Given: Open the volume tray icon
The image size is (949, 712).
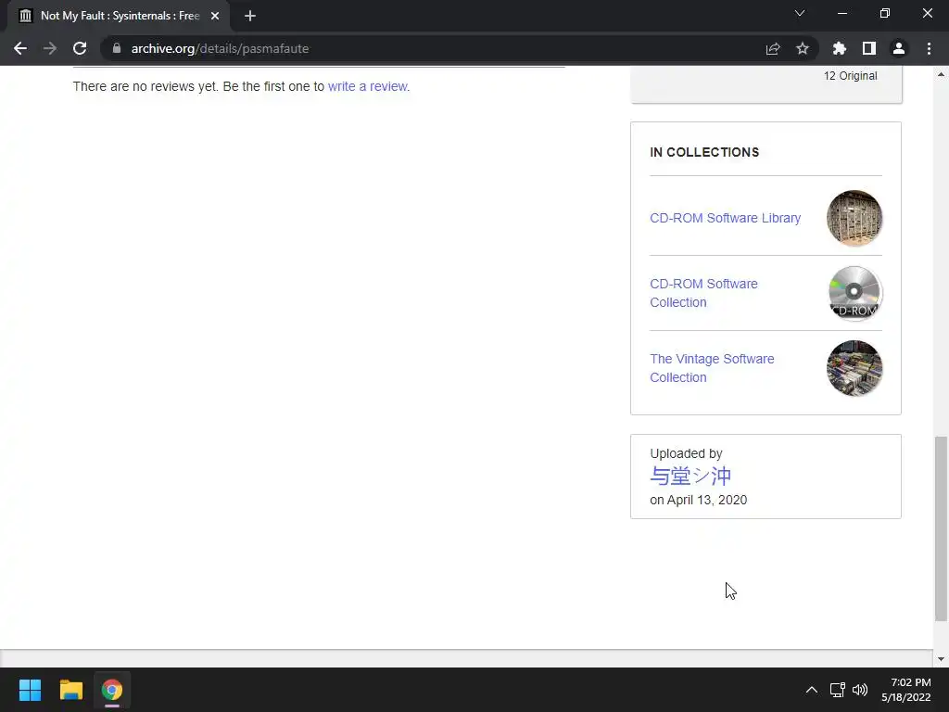Looking at the screenshot, I should click(x=860, y=690).
